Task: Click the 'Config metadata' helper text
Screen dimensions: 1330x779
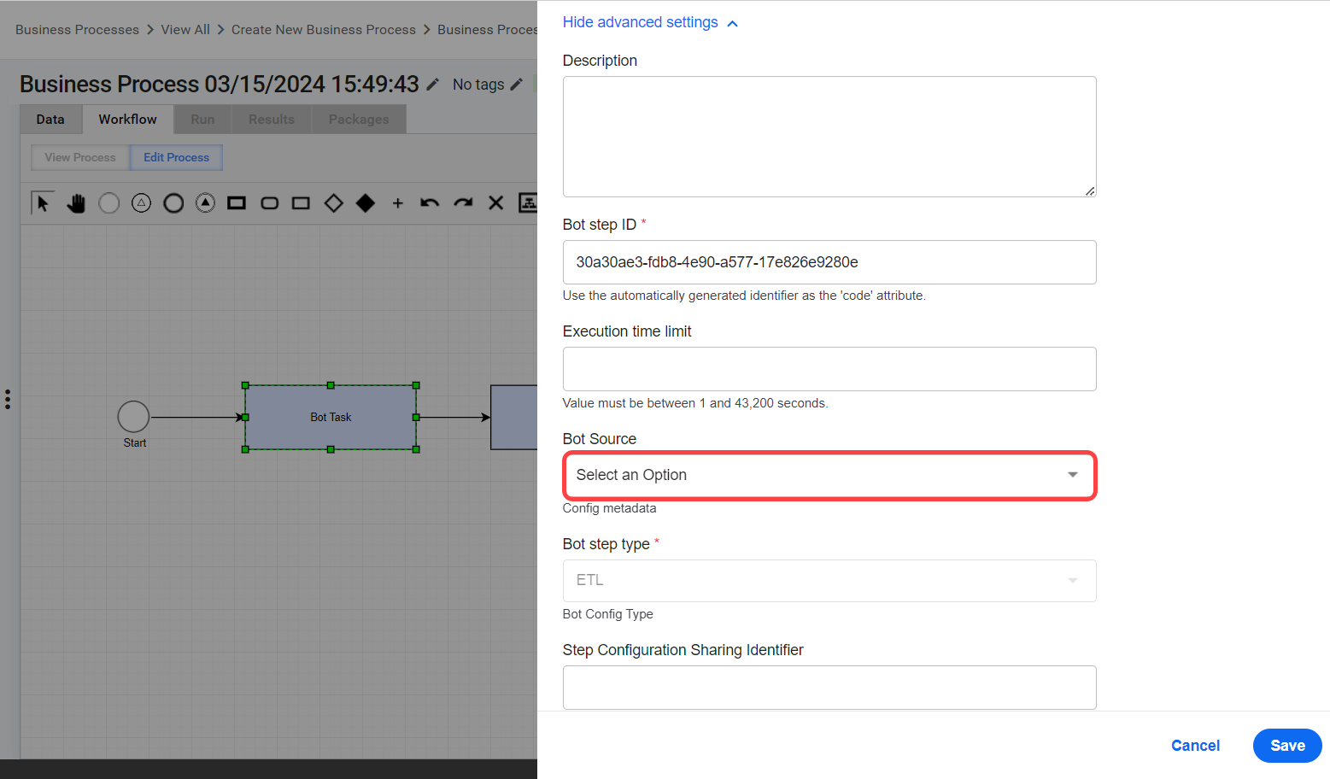Action: pos(609,508)
